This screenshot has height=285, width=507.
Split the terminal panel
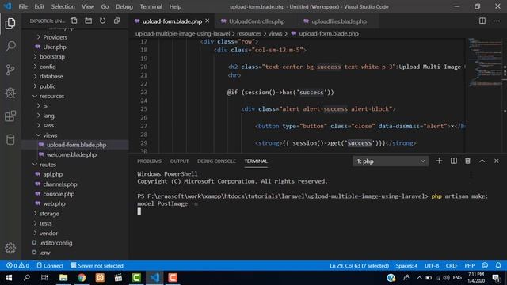454,161
